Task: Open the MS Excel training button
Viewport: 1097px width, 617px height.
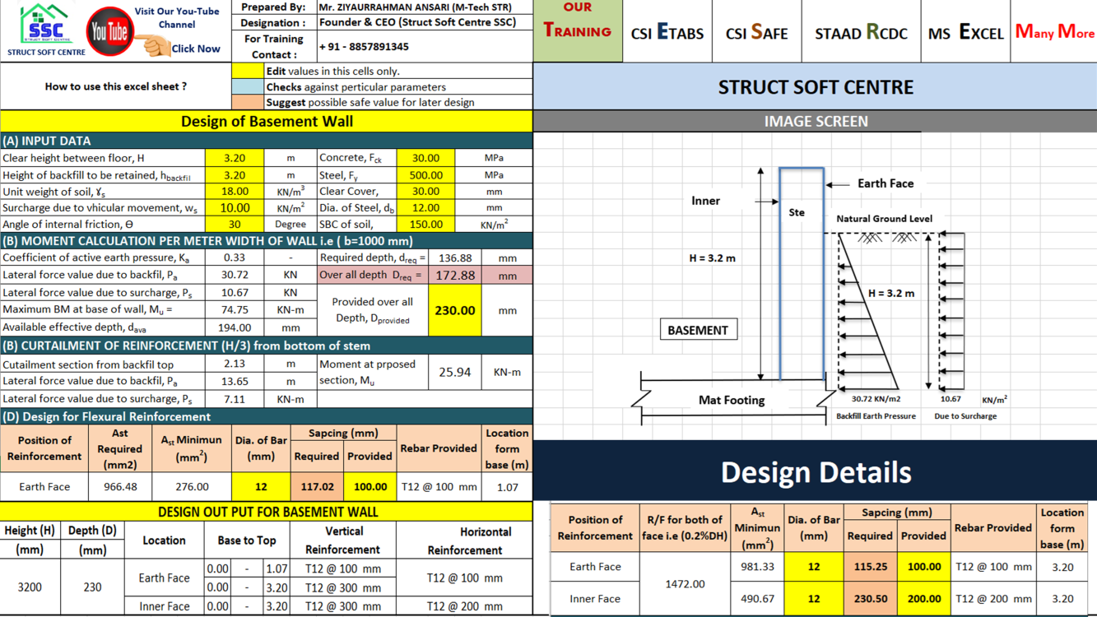Action: coord(965,33)
